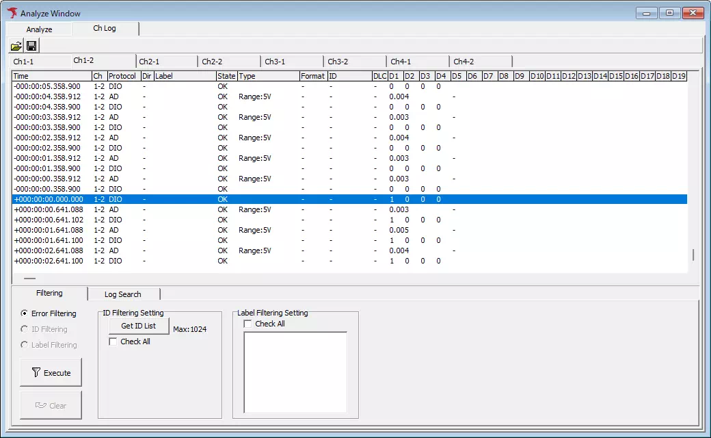Open the Log Search tab
The image size is (711, 438).
(x=122, y=294)
